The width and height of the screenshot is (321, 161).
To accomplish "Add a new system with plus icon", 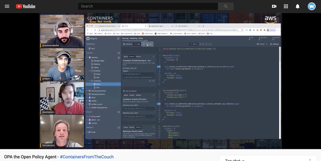I will click(119, 53).
